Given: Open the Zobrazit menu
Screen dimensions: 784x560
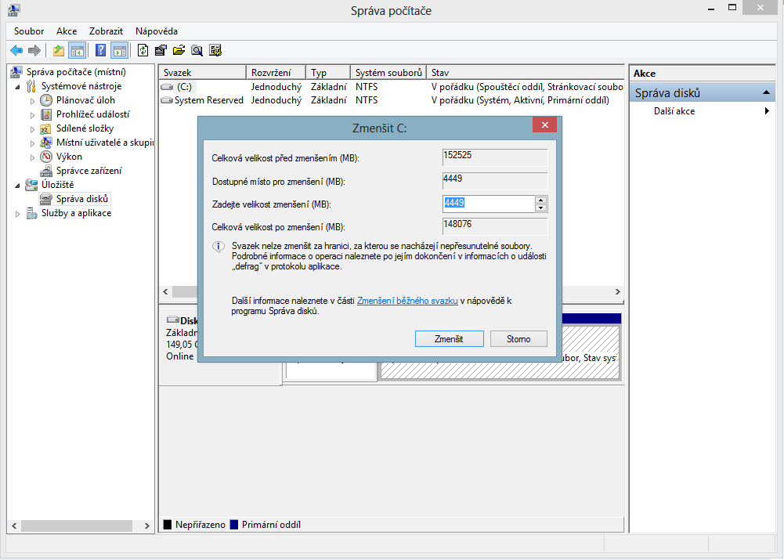Looking at the screenshot, I should [106, 31].
